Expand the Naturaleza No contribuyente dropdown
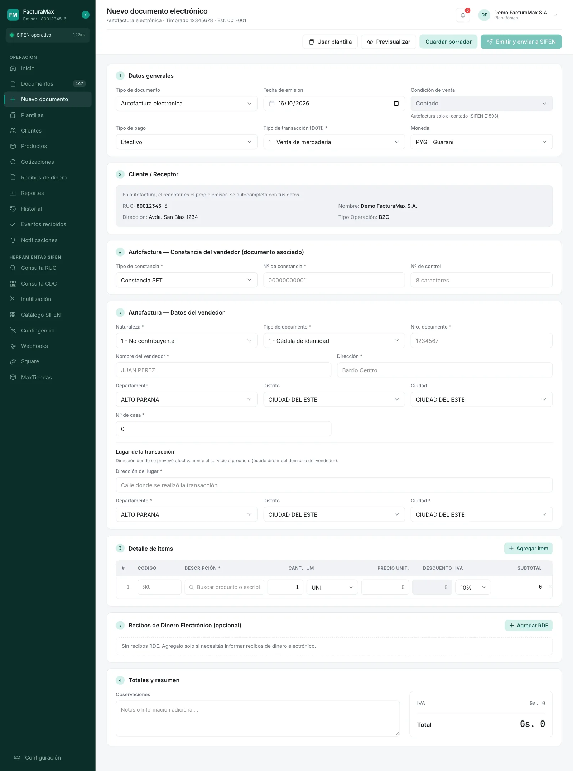Viewport: 573px width, 771px height. click(x=187, y=341)
